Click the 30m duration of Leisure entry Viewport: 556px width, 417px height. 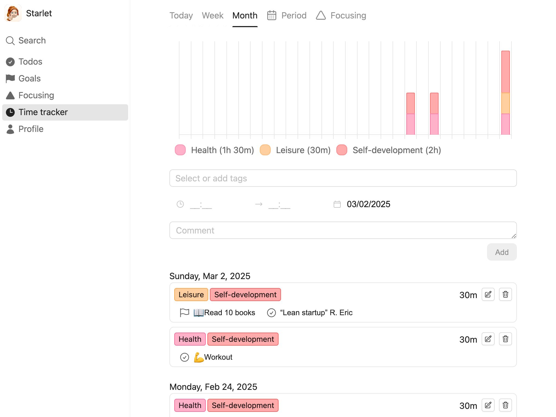click(x=468, y=295)
